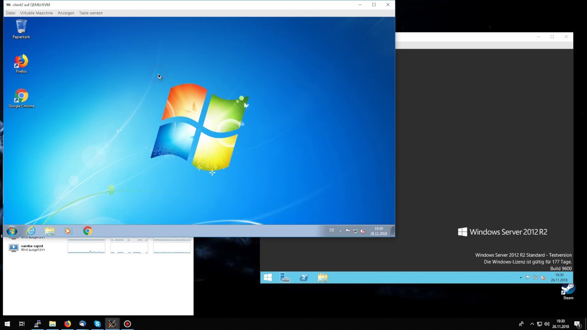
Task: Open Skype on host taskbar
Action: [97, 324]
